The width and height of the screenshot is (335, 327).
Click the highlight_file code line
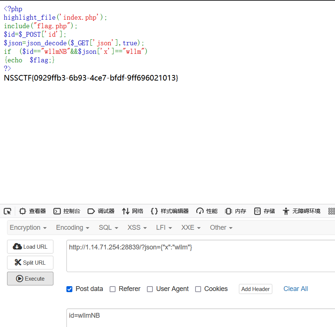55,17
